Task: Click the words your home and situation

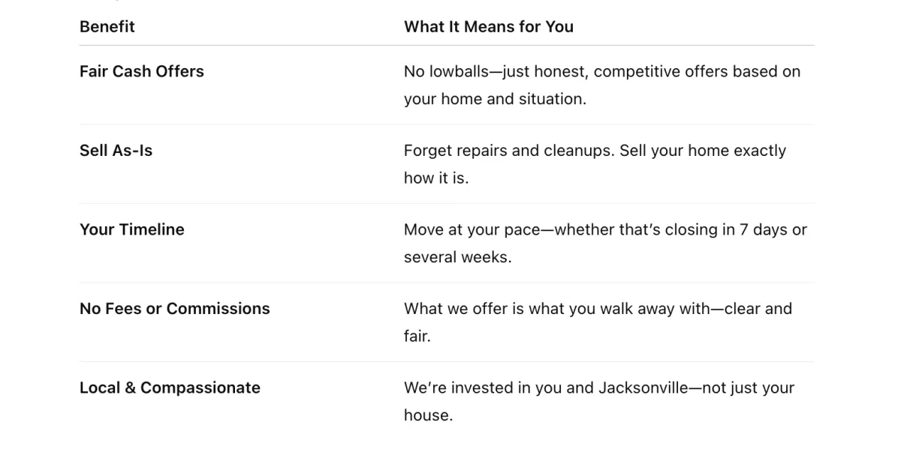Action: [495, 99]
